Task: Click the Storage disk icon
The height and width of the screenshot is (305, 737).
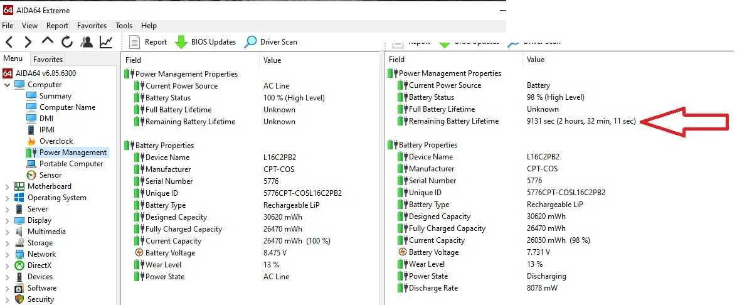Action: tap(19, 242)
